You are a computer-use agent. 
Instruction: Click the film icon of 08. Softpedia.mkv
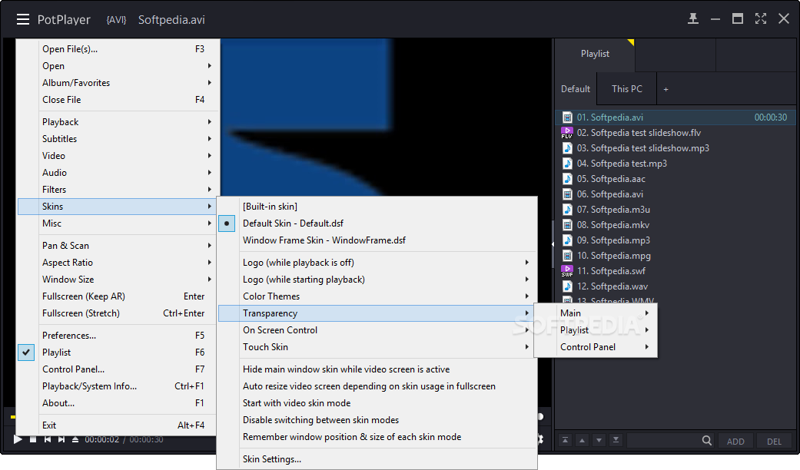point(567,225)
